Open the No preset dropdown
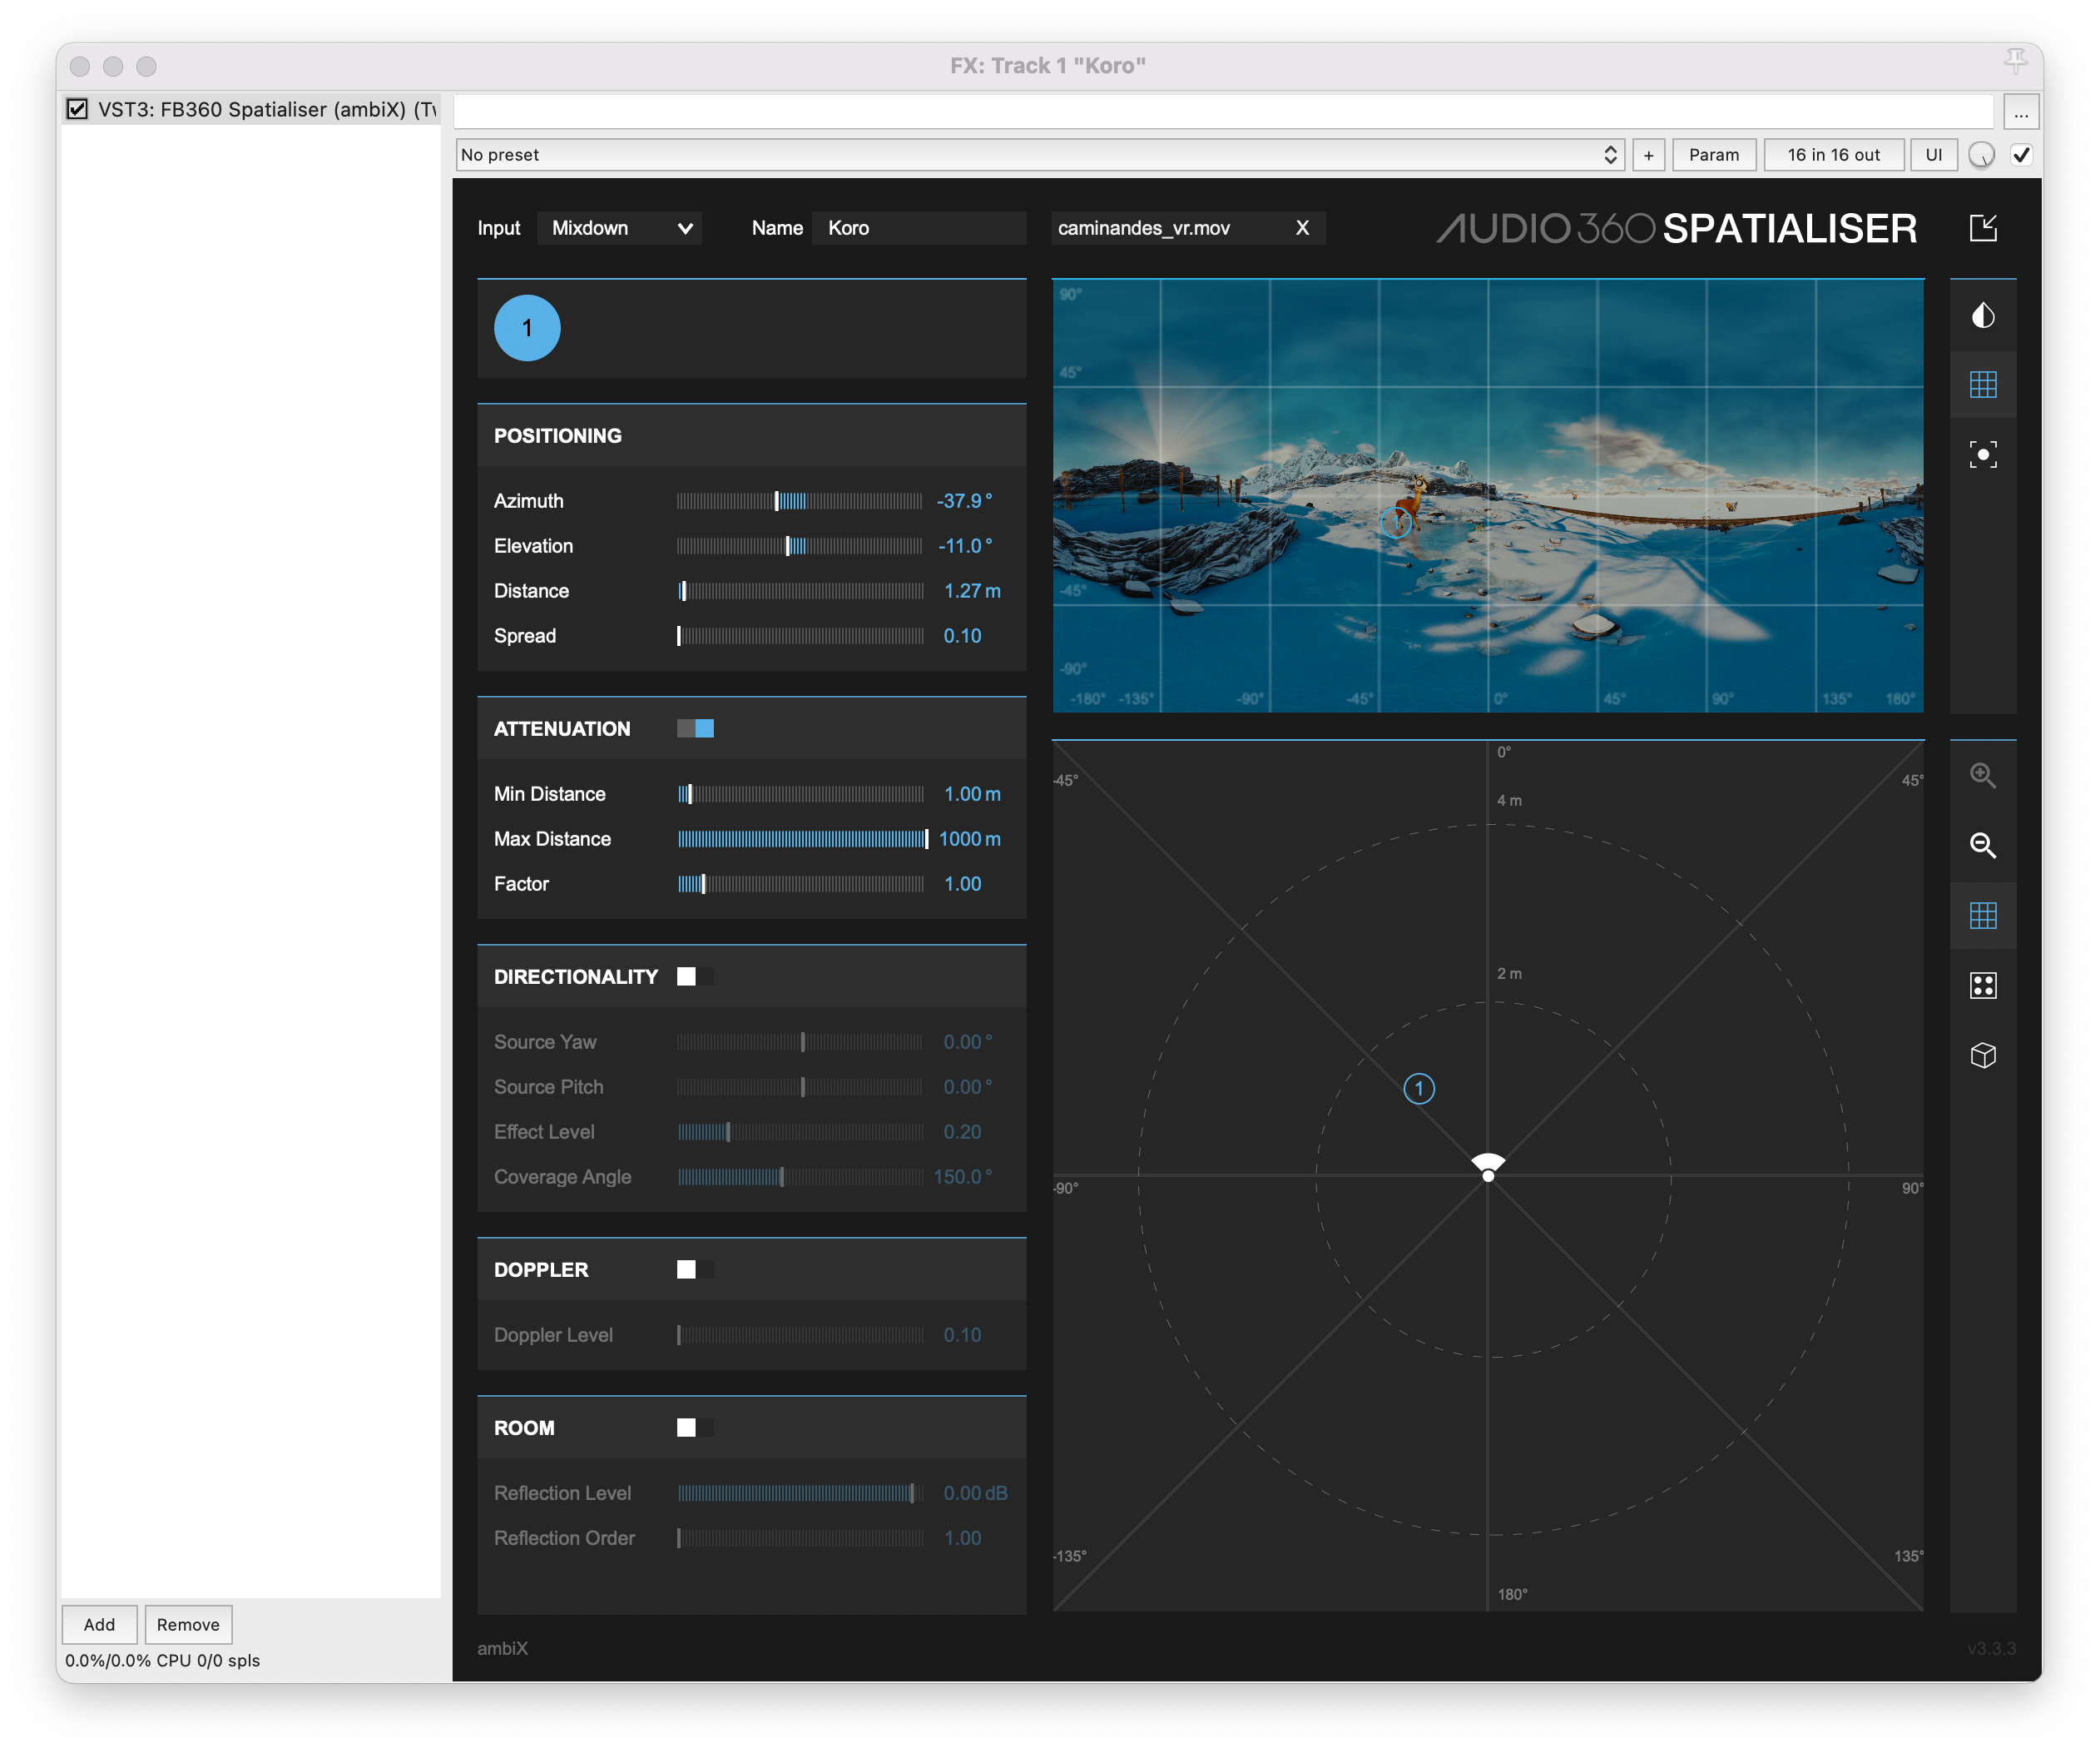This screenshot has height=1753, width=2100. click(x=1038, y=155)
